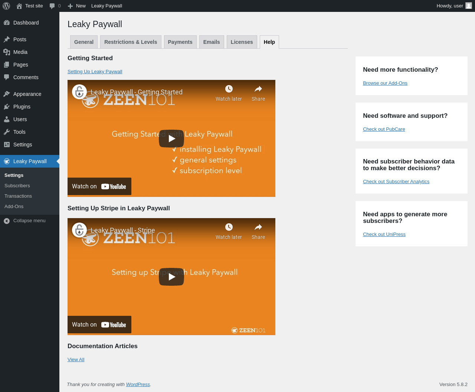
Task: Open the Check out Subscriber Analytics link
Action: pos(396,182)
